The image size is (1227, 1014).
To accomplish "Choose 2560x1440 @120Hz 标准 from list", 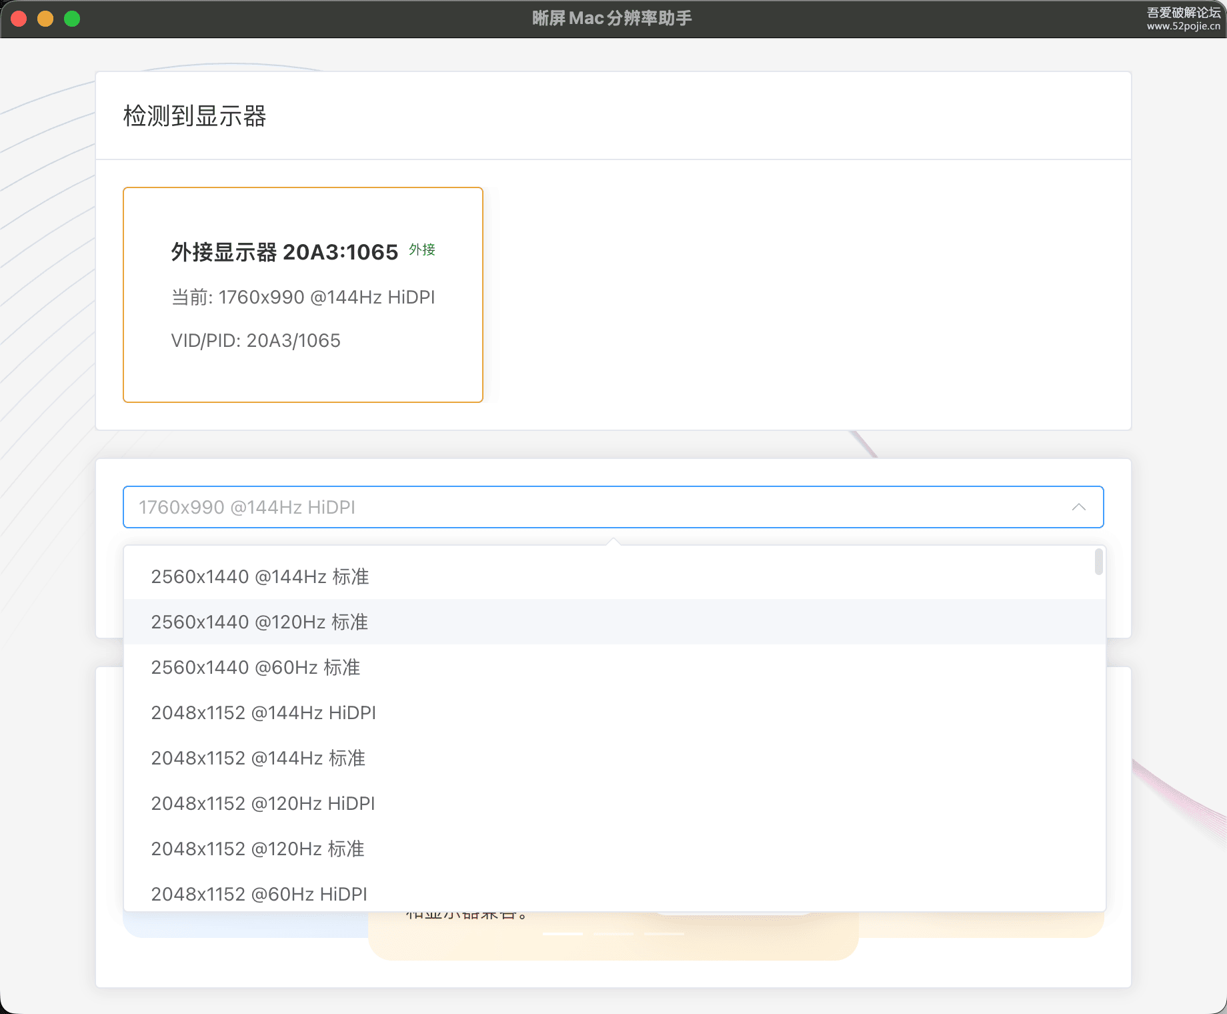I will pos(259,622).
